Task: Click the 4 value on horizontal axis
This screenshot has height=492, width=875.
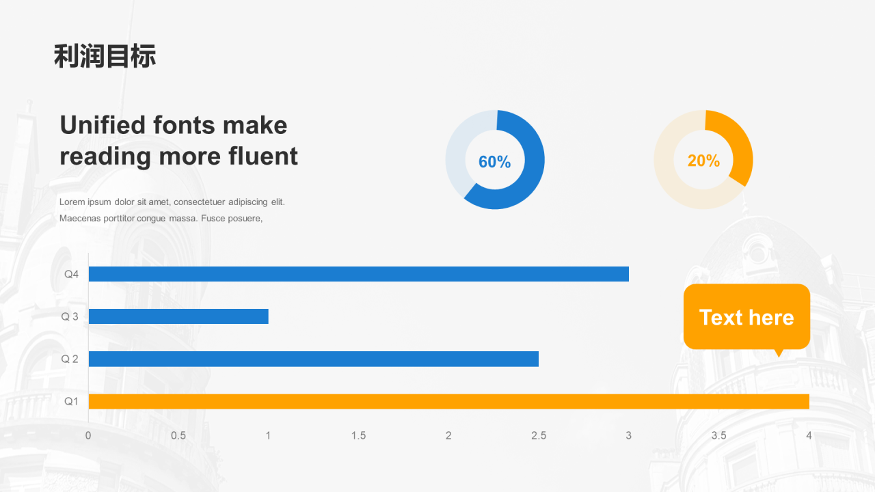Action: (x=809, y=435)
